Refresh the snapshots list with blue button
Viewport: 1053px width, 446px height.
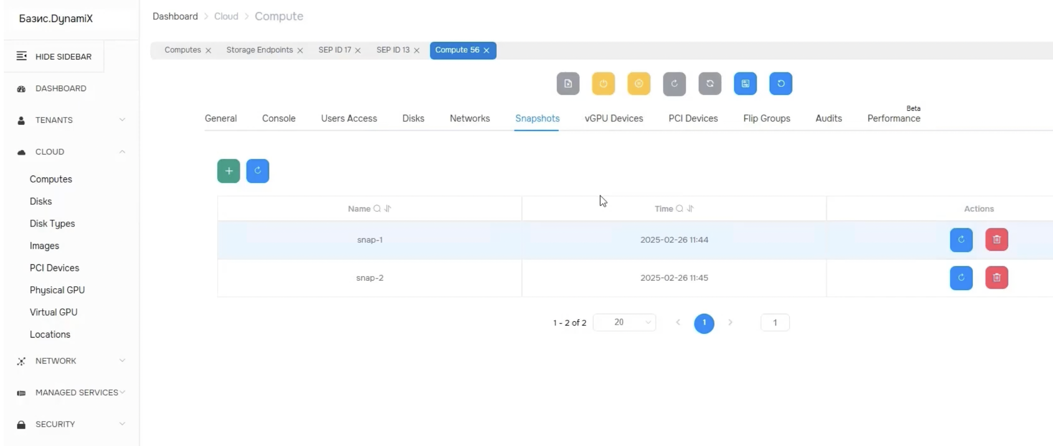point(257,171)
